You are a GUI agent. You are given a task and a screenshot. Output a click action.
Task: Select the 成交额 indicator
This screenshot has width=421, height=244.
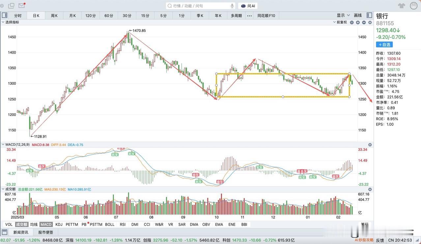pyautogui.click(x=22, y=225)
